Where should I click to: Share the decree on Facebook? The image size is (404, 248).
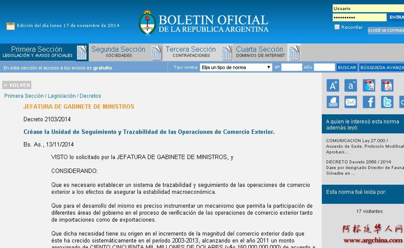[369, 102]
